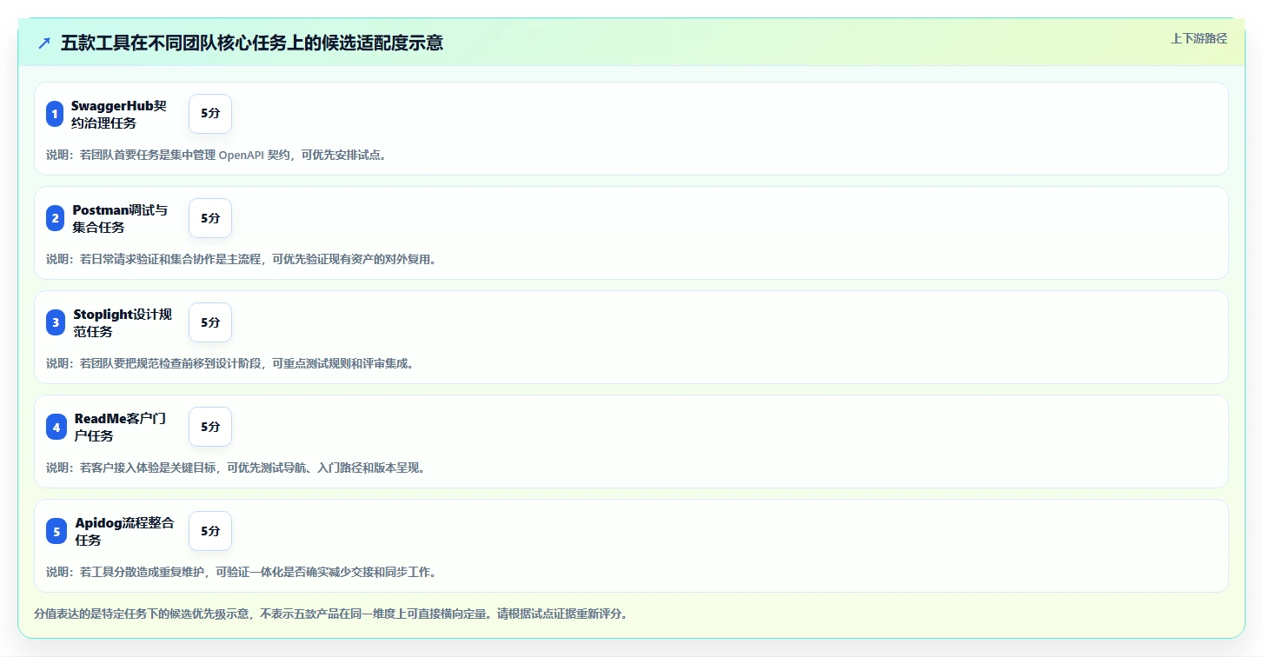
Task: Click the 5分 score chip for ReadMe
Action: pyautogui.click(x=210, y=427)
